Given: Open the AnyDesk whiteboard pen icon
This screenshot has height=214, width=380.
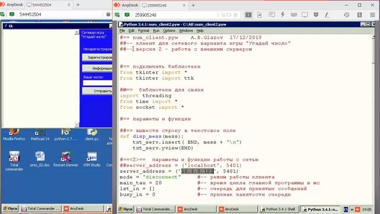Looking at the screenshot, I should (x=327, y=15).
